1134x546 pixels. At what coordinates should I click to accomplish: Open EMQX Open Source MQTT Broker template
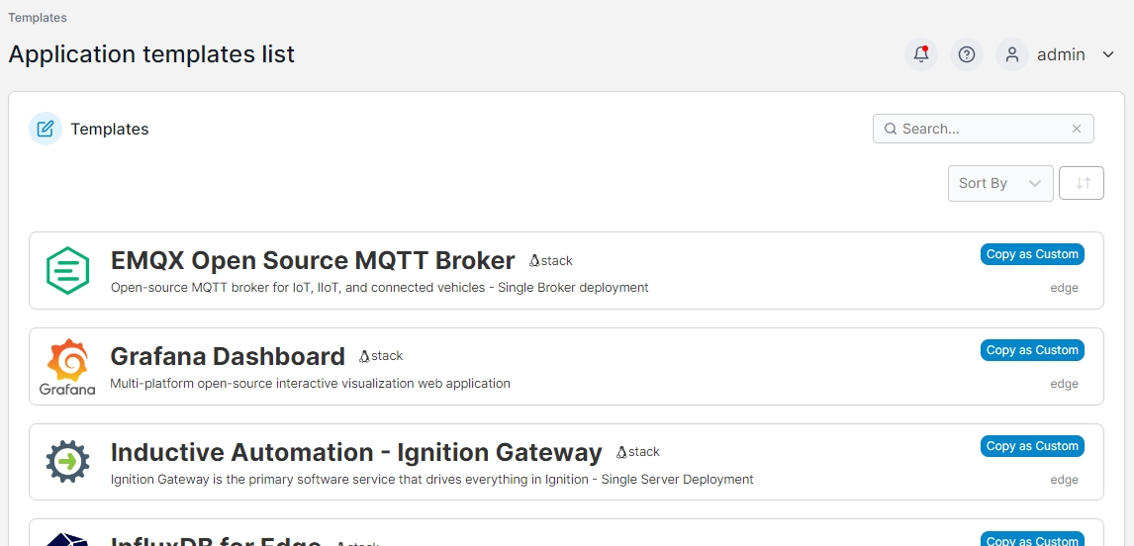(x=313, y=260)
